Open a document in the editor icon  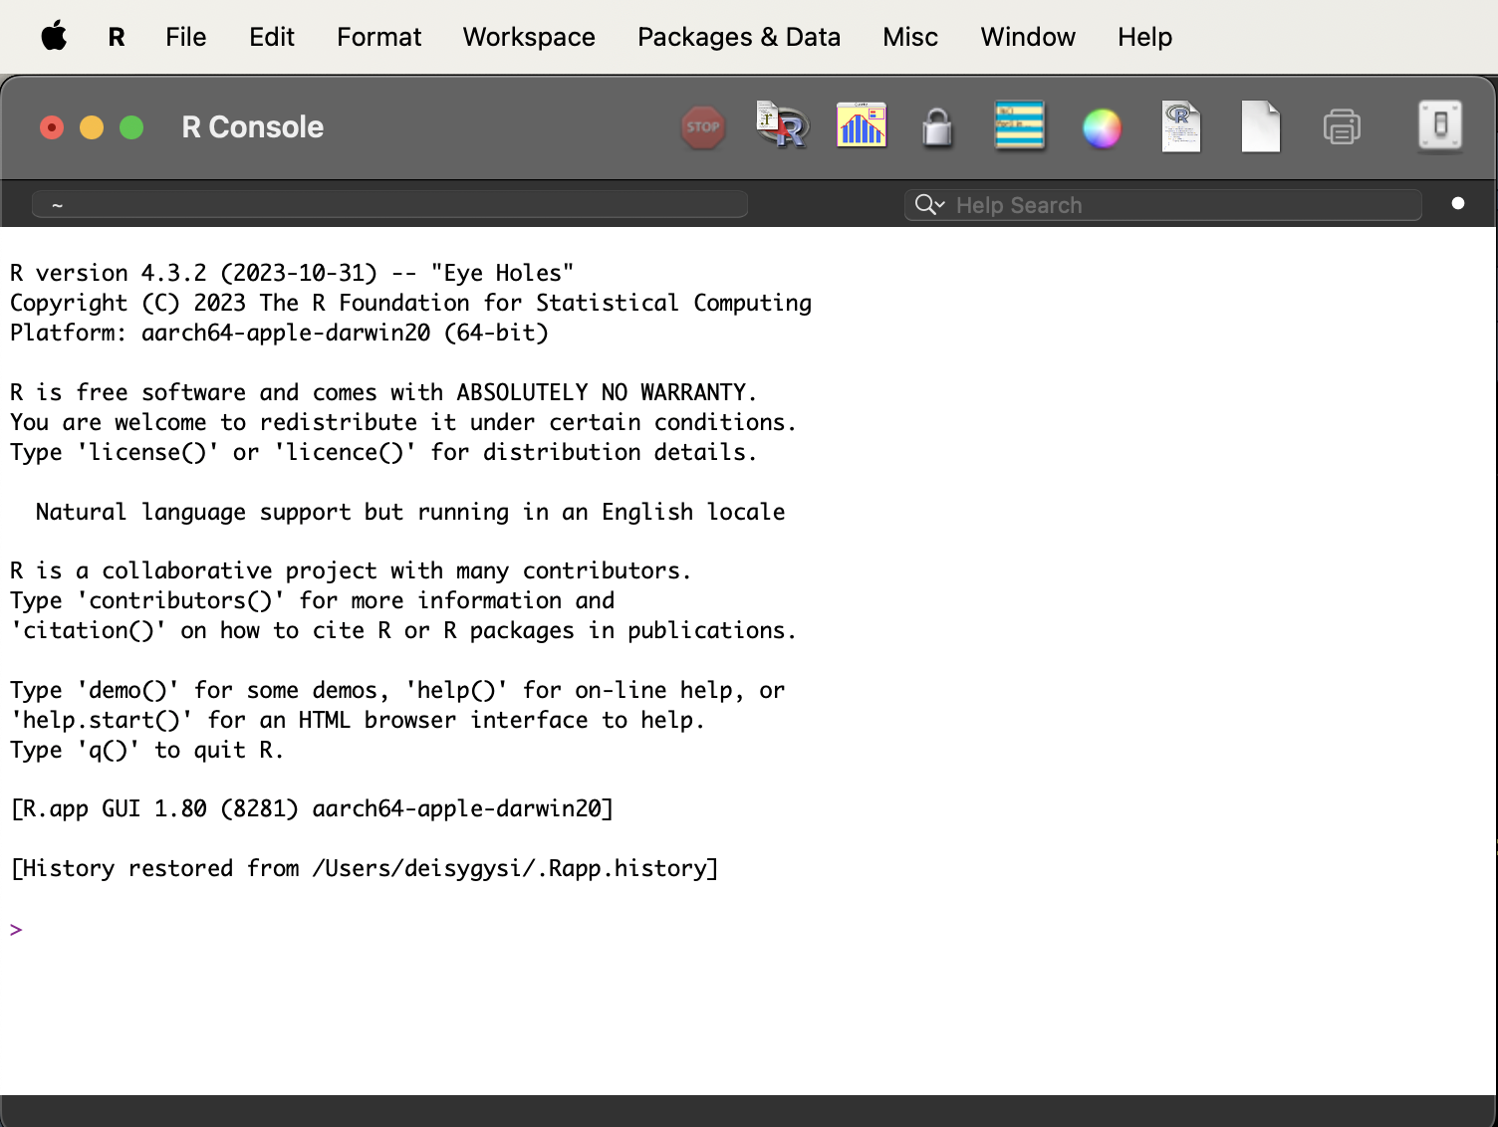pyautogui.click(x=1181, y=126)
